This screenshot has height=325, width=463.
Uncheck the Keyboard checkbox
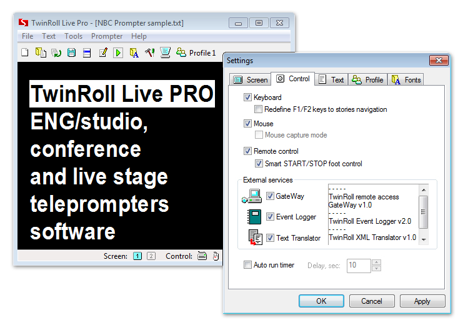(x=248, y=97)
